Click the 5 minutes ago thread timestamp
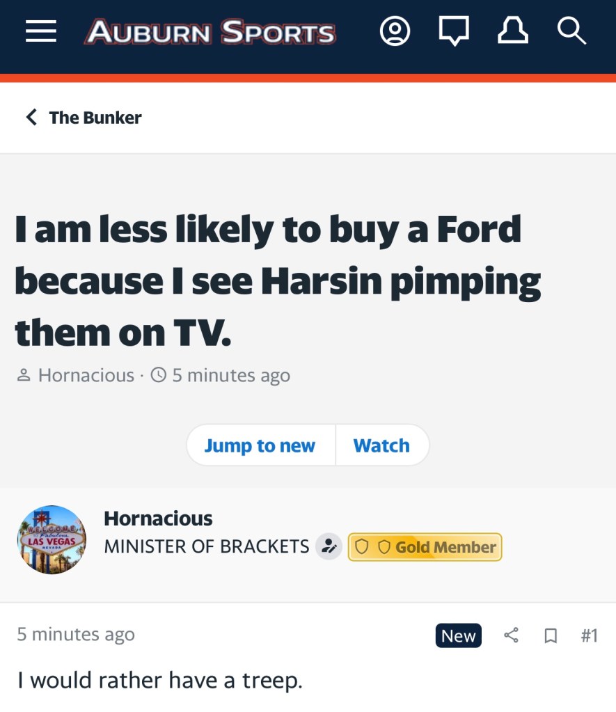 tap(231, 376)
